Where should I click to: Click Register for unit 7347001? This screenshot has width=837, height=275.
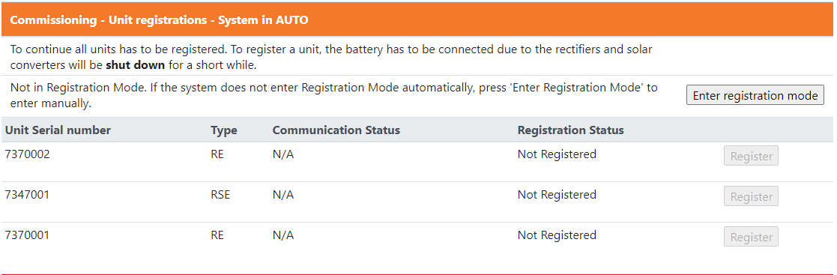click(x=751, y=196)
